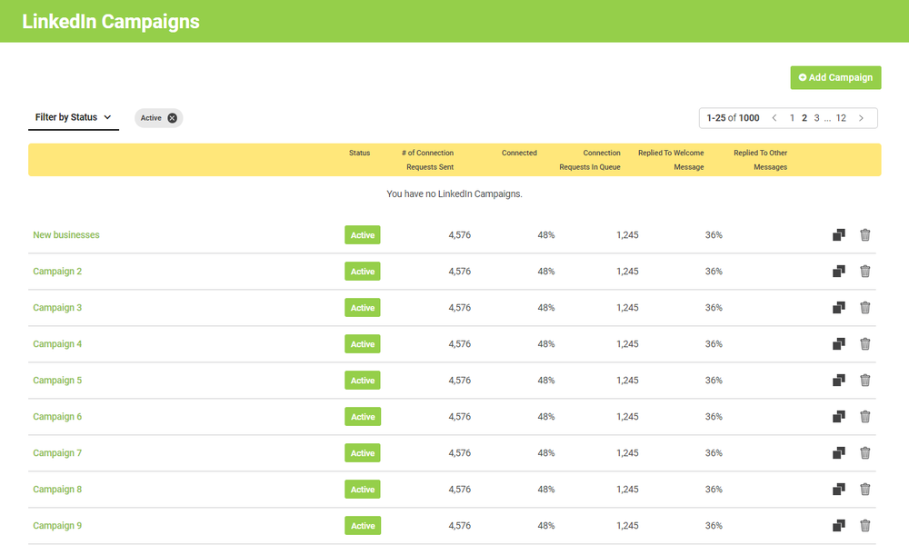Delete Campaign 6 using trash icon
Image resolution: width=909 pixels, height=545 pixels.
click(865, 416)
